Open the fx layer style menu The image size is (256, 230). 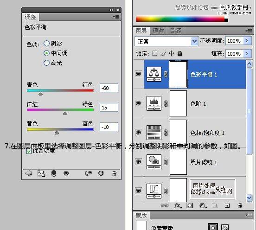click(178, 205)
